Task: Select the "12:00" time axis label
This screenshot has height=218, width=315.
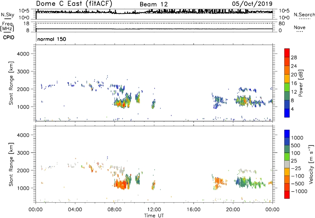Action: pos(154,210)
